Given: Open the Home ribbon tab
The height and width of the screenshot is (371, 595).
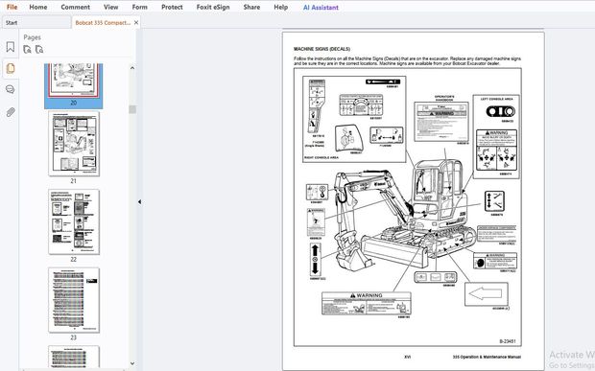Looking at the screenshot, I should point(38,7).
